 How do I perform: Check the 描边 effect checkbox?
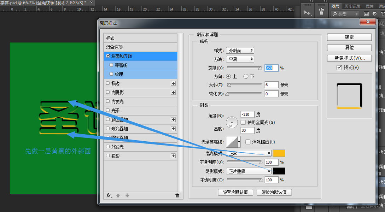coord(108,83)
